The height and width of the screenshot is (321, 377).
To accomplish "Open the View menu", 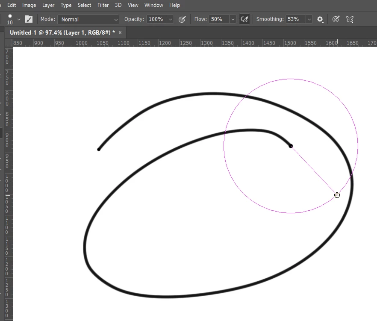I will pyautogui.click(x=133, y=5).
